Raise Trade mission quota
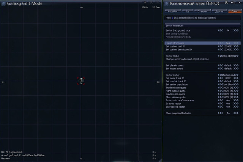This screenshot has width=243, height=162. click(236, 88)
